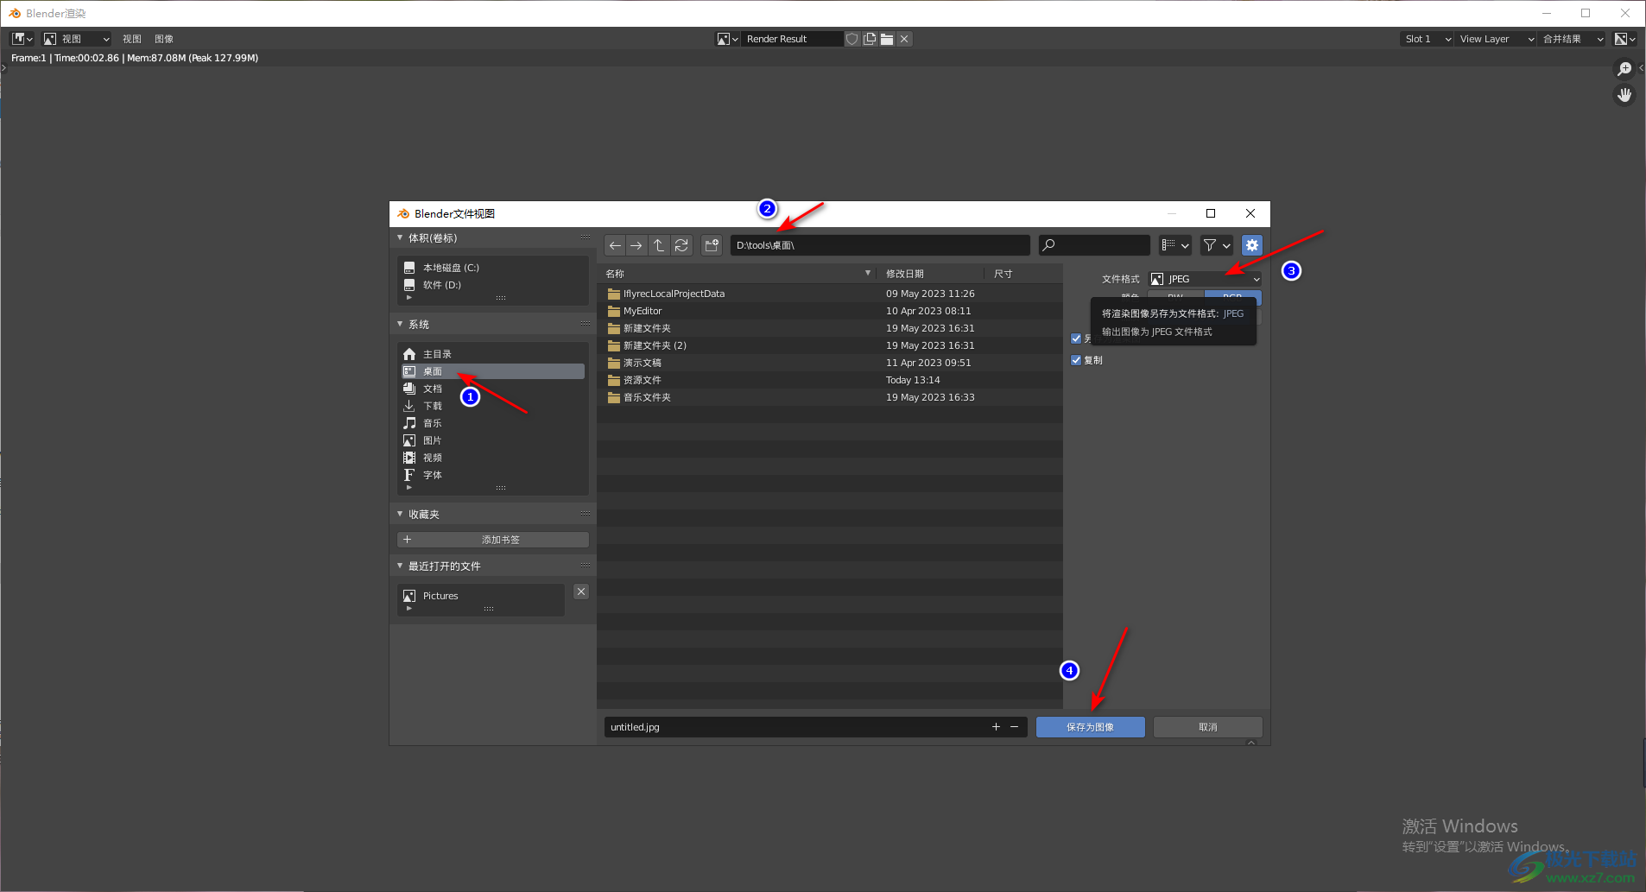1646x892 pixels.
Task: Decrement filename number with minus
Action: [x=1015, y=727]
